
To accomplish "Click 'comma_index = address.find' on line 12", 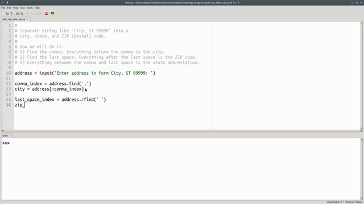I will [47, 84].
